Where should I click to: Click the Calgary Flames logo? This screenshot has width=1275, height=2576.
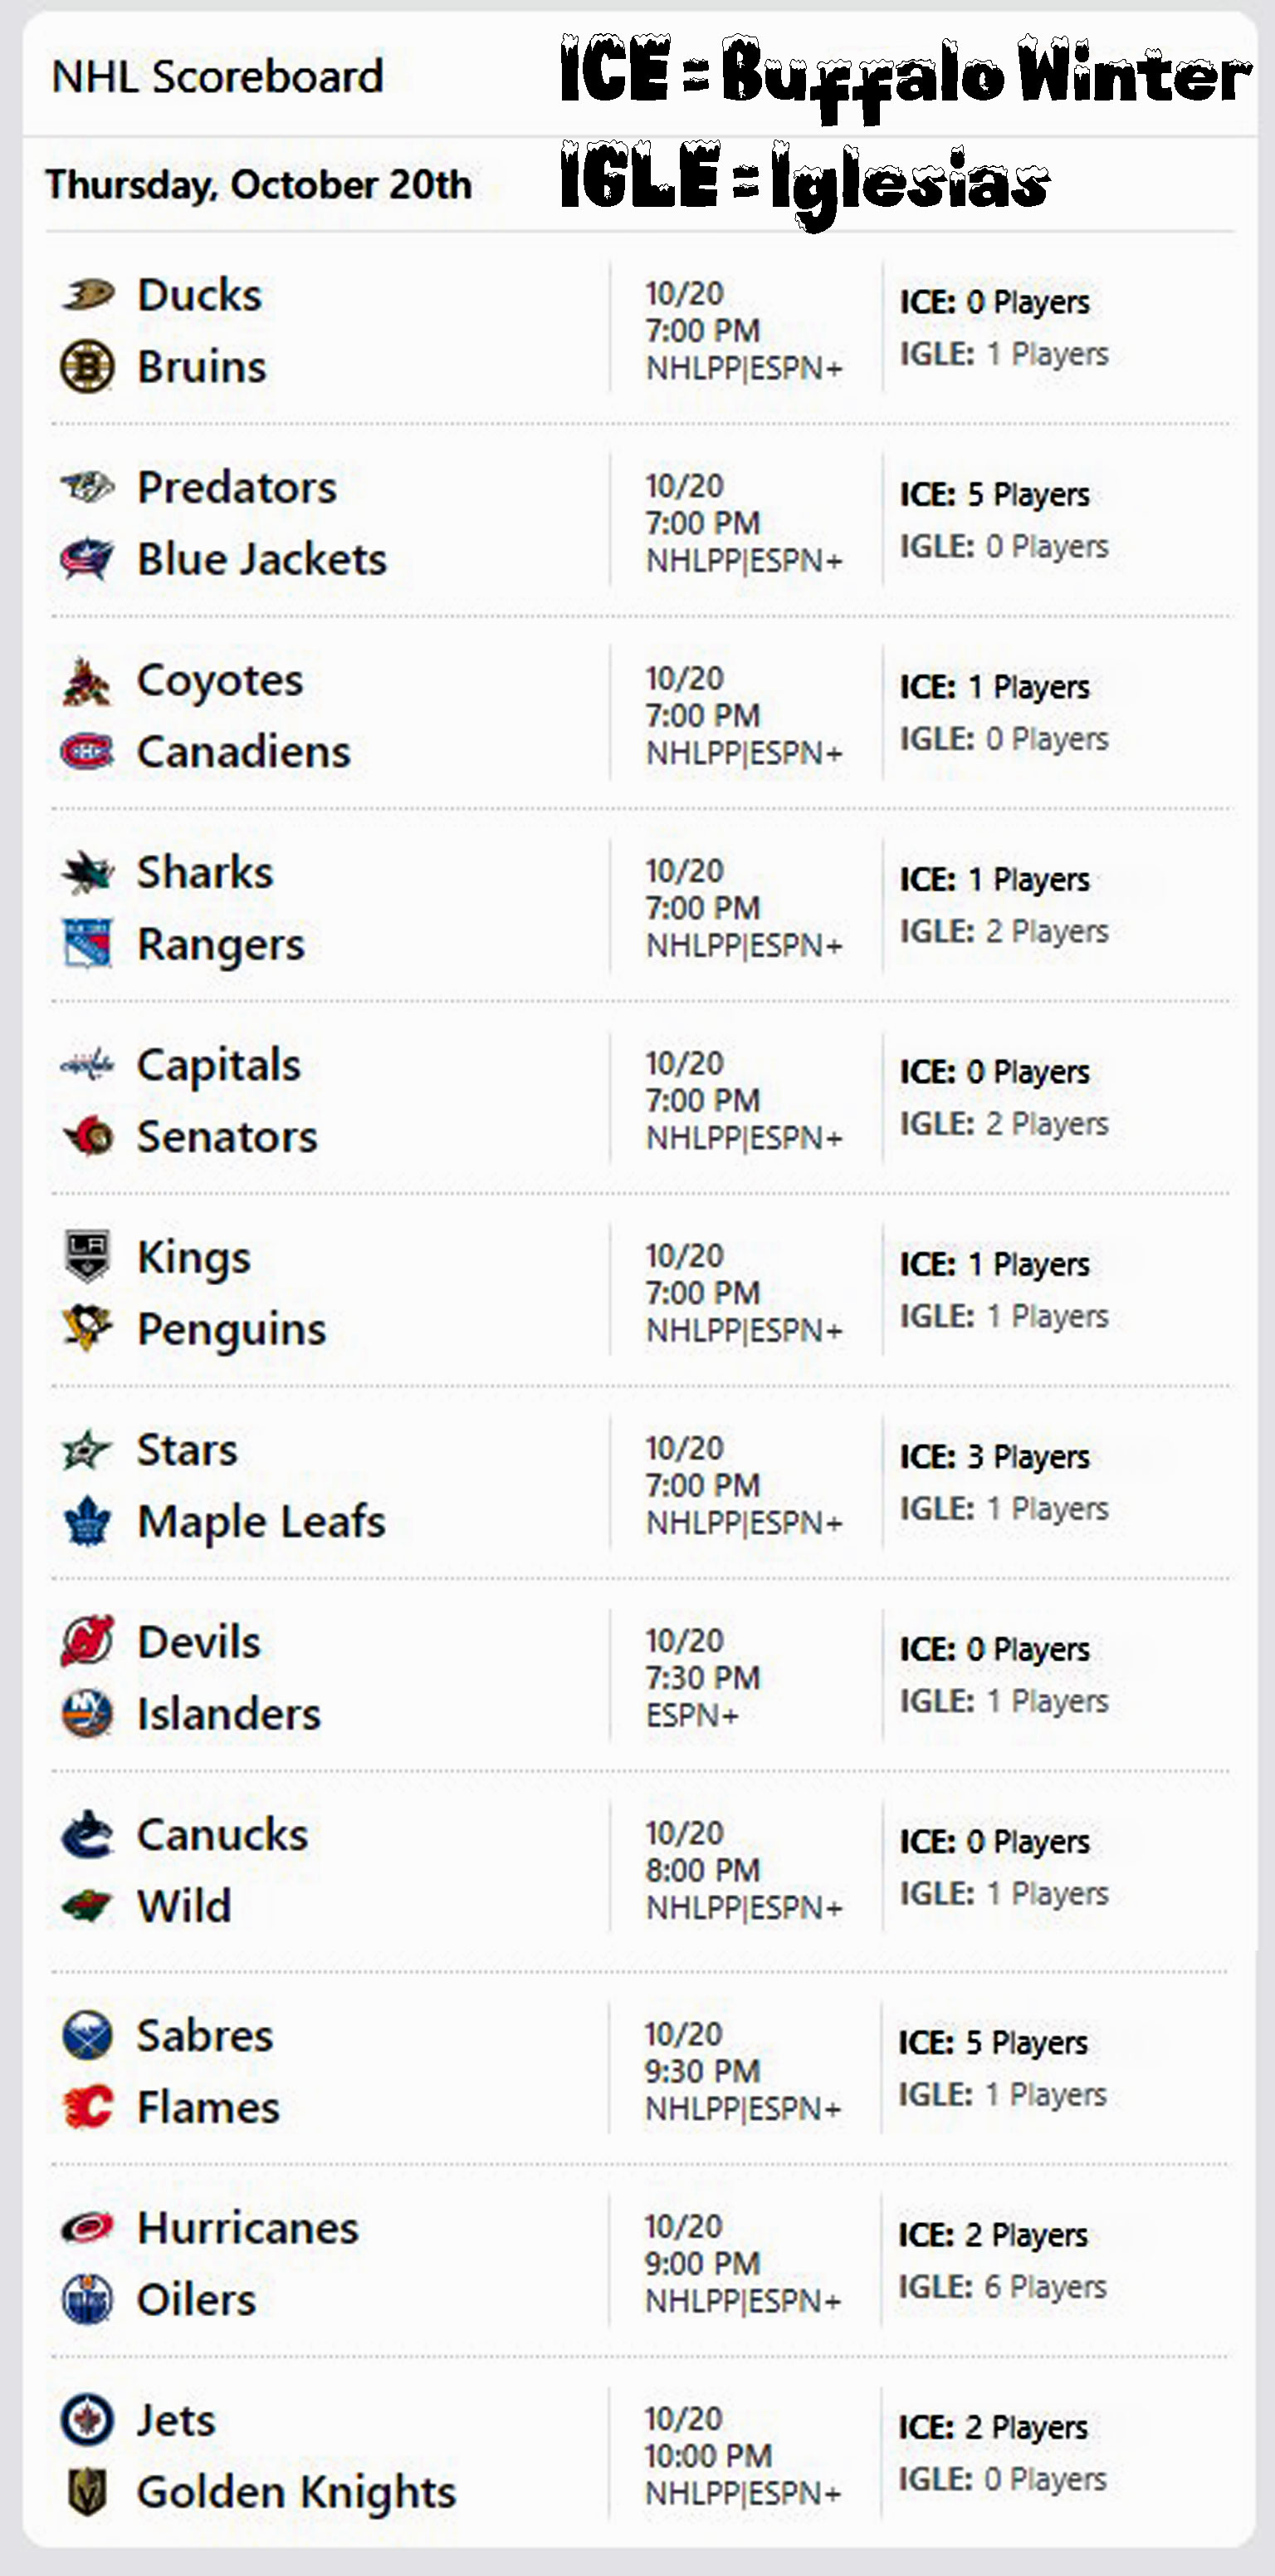tap(88, 2107)
